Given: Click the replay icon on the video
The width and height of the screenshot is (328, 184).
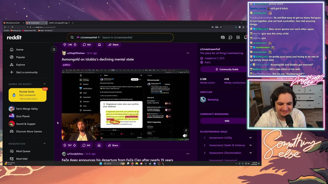Looking at the screenshot, I should point(186,130).
